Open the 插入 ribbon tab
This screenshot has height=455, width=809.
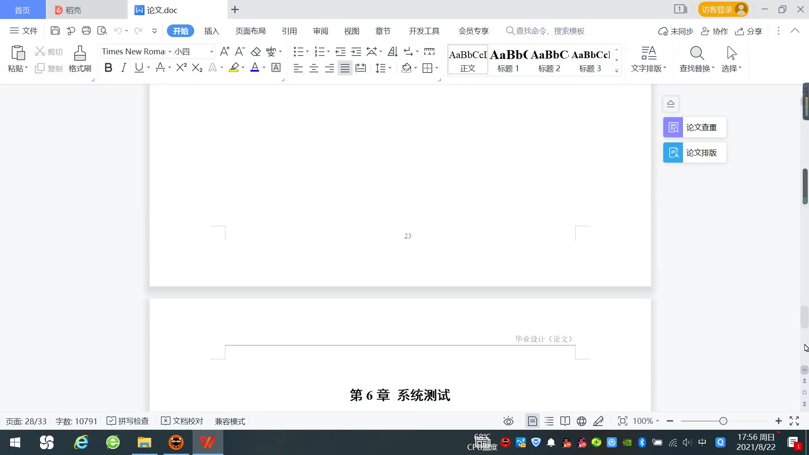click(x=212, y=31)
